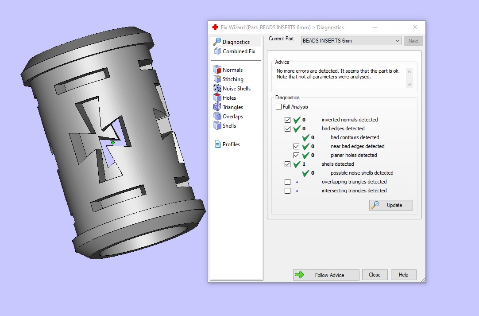Switch to the Shells page label

pos(229,125)
